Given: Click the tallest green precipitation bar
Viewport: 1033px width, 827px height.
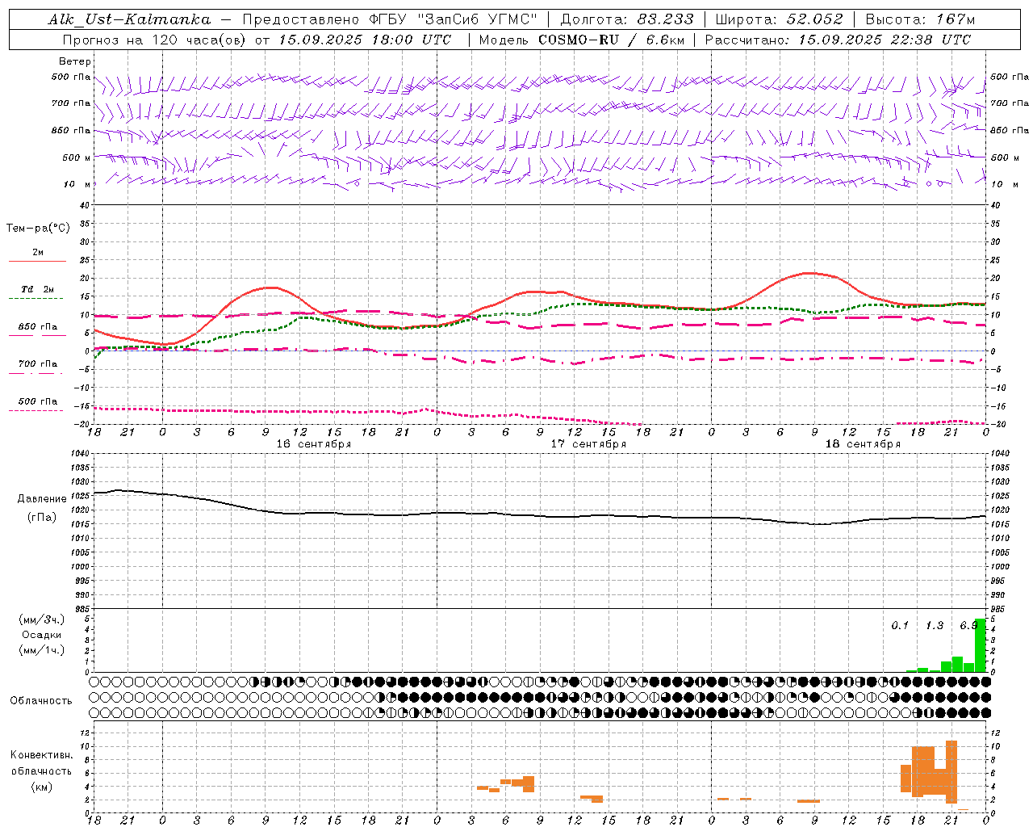Looking at the screenshot, I should tap(981, 645).
